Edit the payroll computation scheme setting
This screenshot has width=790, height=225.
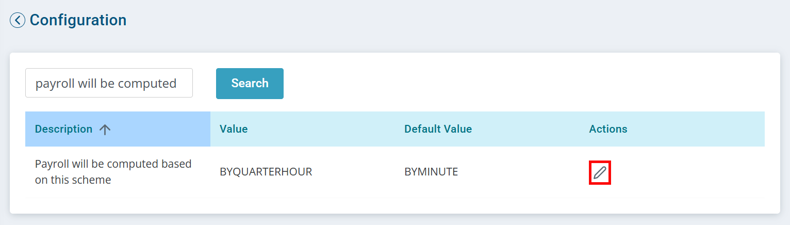coord(600,172)
